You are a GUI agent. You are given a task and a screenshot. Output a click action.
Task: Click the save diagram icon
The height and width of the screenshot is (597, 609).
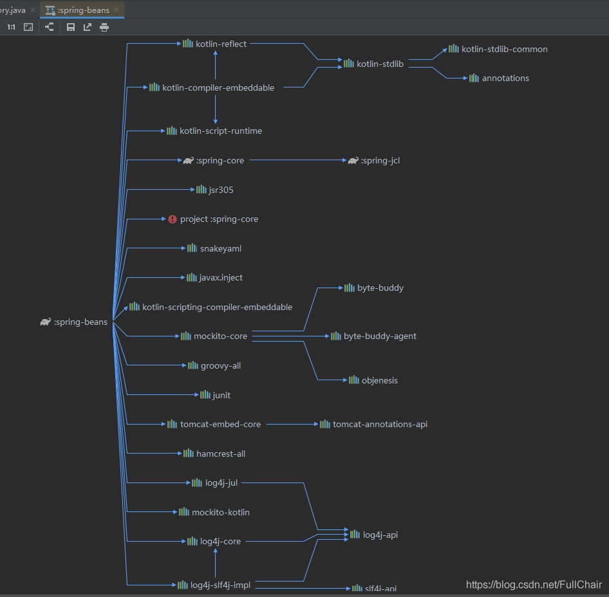(x=71, y=27)
